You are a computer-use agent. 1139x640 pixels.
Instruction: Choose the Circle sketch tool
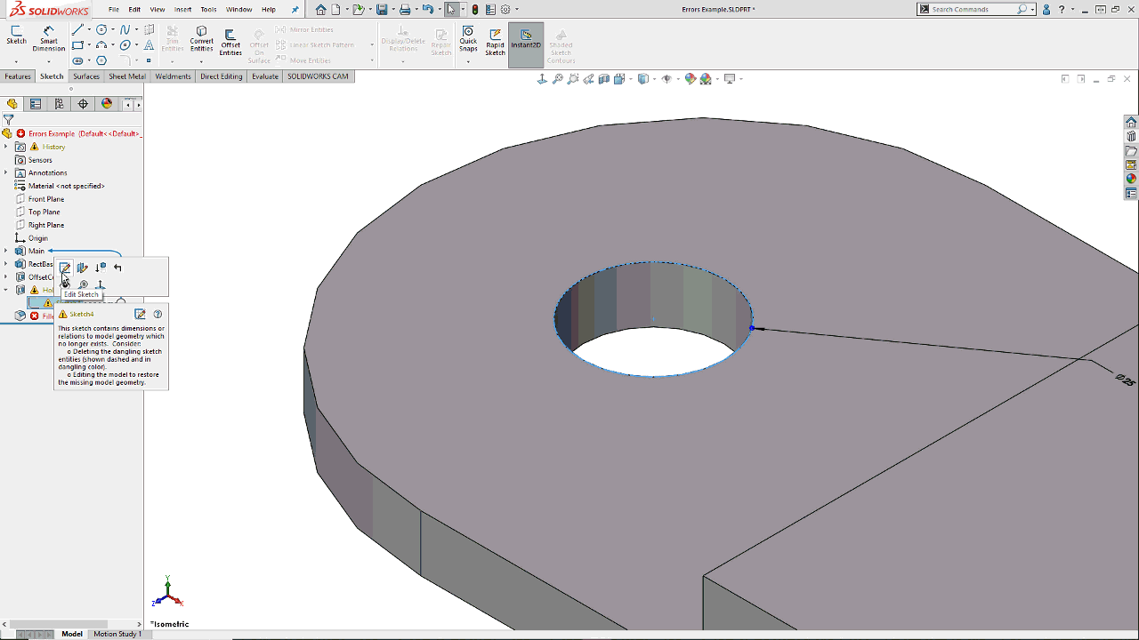[x=101, y=30]
